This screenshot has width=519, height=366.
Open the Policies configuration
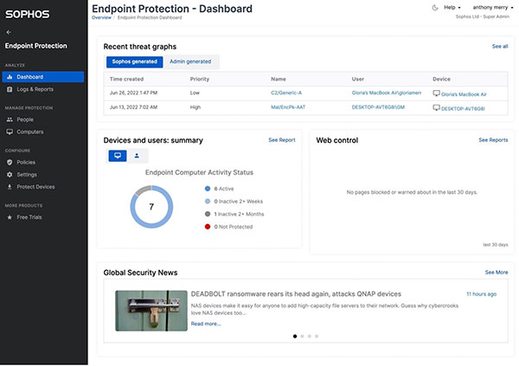(x=26, y=162)
